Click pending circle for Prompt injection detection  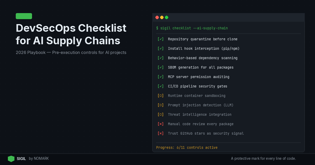point(161,105)
